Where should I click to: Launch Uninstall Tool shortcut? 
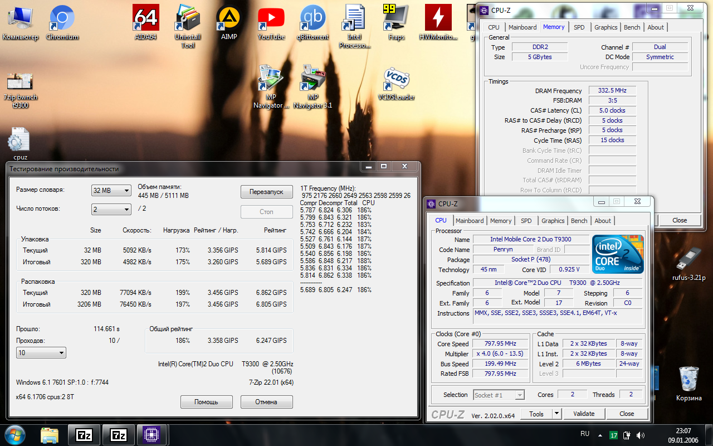188,26
